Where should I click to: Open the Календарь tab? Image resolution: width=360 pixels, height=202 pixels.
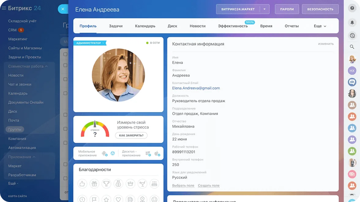point(145,26)
